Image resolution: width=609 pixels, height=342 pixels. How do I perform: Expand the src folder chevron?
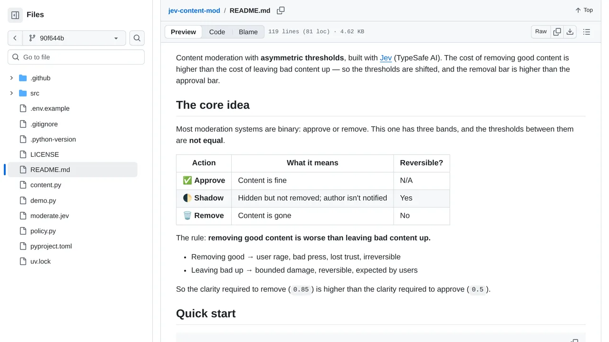click(11, 93)
